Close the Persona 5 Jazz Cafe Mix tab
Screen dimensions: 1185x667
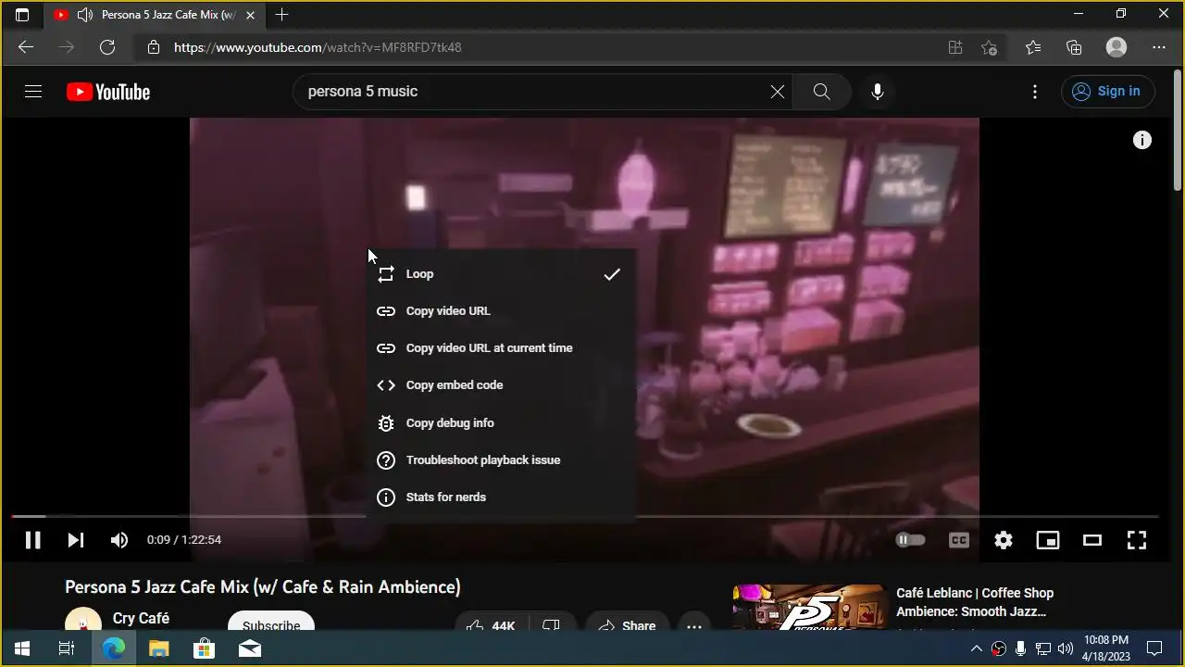[250, 15]
